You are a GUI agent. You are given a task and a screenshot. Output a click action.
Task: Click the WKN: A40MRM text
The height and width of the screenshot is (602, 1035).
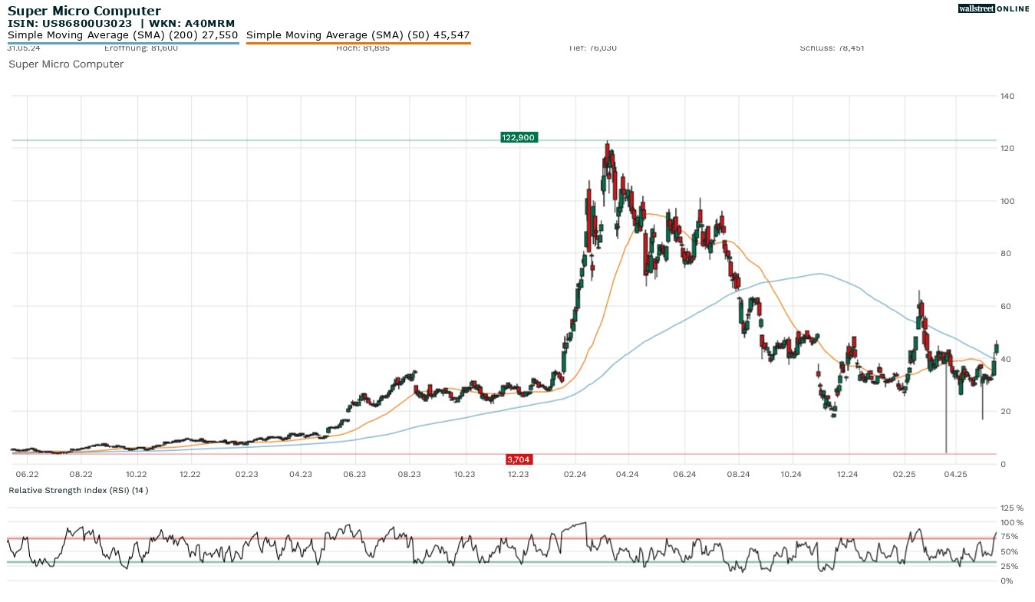191,24
